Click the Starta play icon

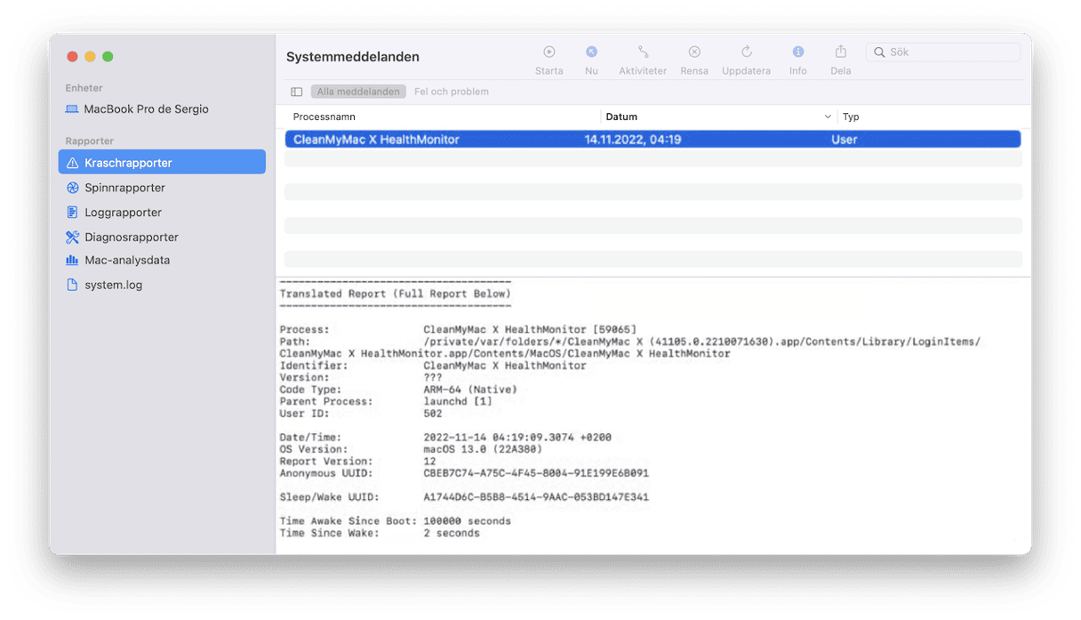coord(549,52)
